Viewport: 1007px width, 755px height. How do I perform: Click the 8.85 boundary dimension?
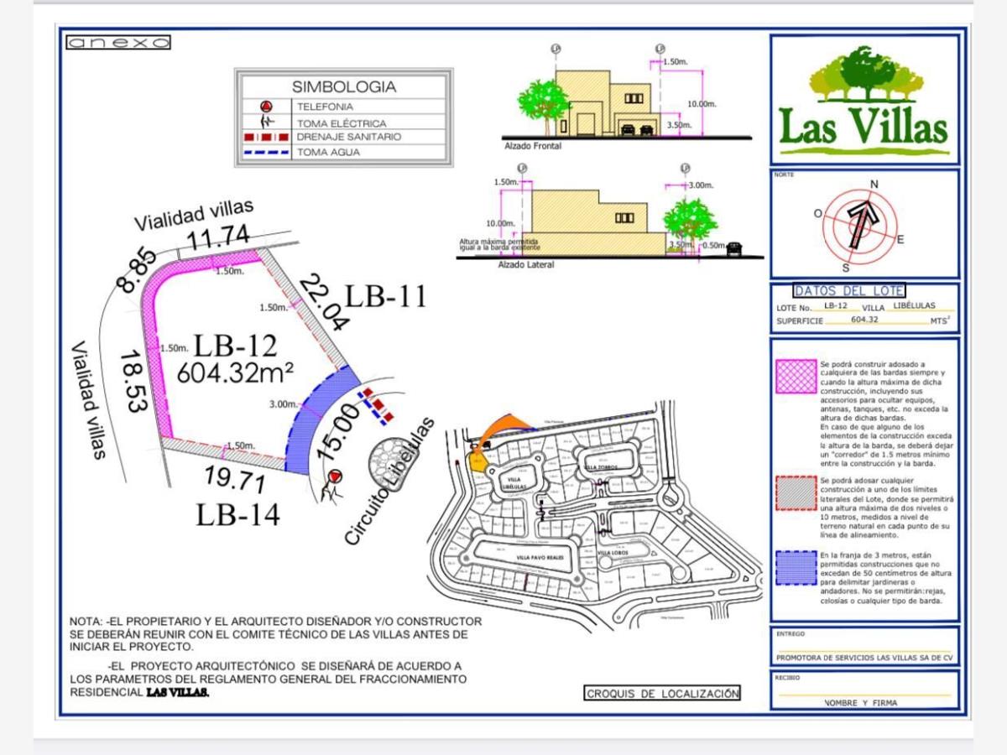tap(136, 268)
